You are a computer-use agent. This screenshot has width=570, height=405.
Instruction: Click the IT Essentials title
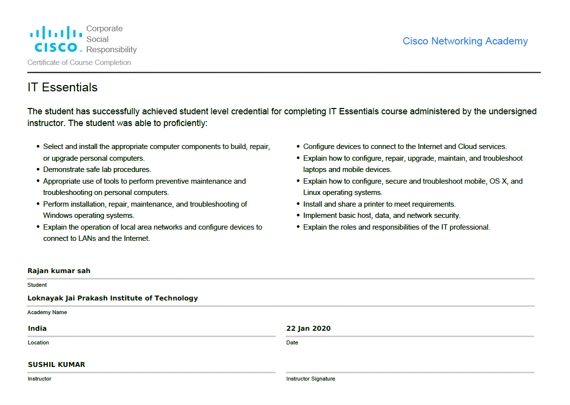(x=63, y=87)
